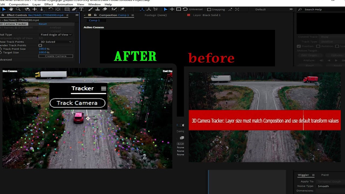345x194 pixels.
Task: Click the Track Camera button
Action: 77,103
